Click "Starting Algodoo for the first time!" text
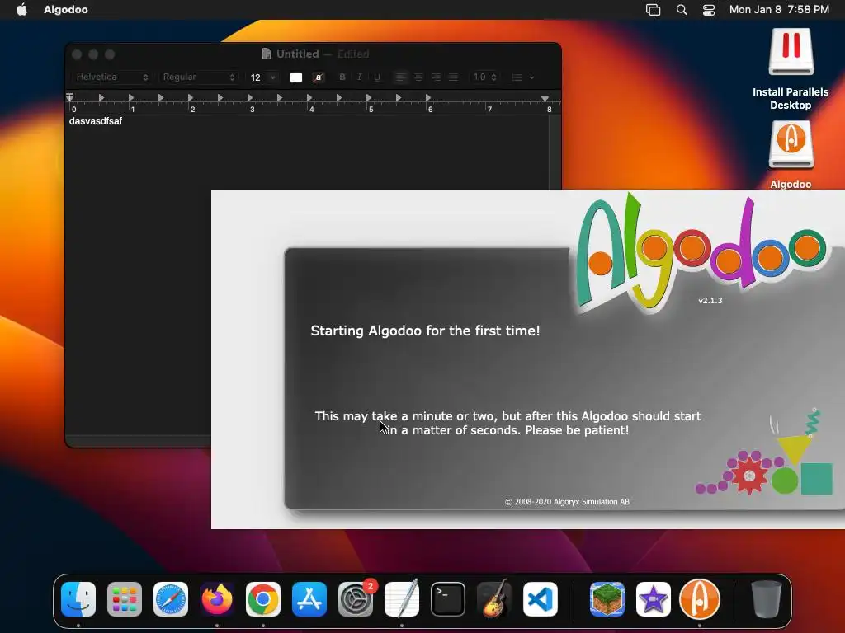 tap(425, 331)
